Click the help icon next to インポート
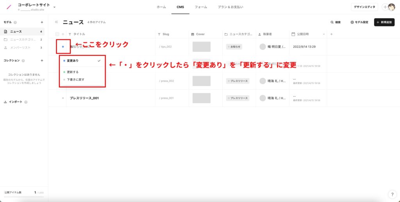The width and height of the screenshot is (400, 202). (x=26, y=102)
